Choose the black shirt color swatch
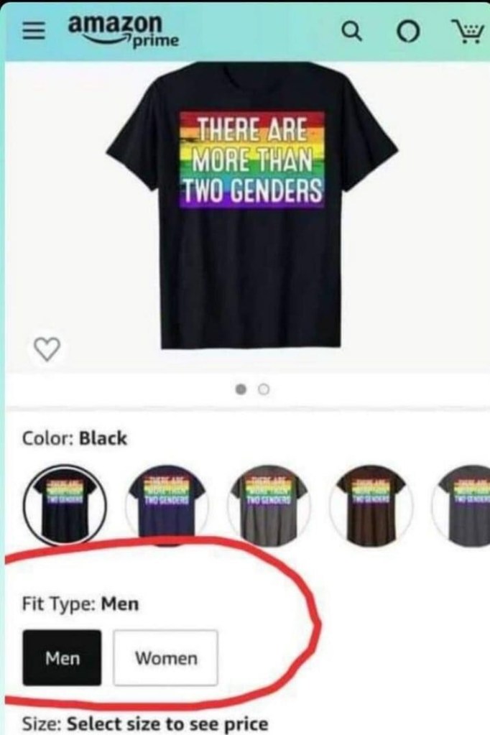The image size is (490, 735). pos(65,505)
